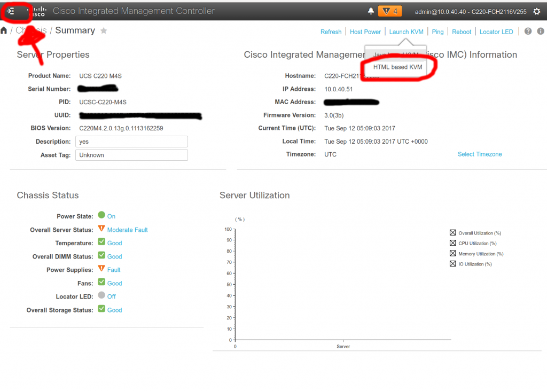Open the Moderate Fault status link
Screen dimensions: 547x391
tap(127, 230)
